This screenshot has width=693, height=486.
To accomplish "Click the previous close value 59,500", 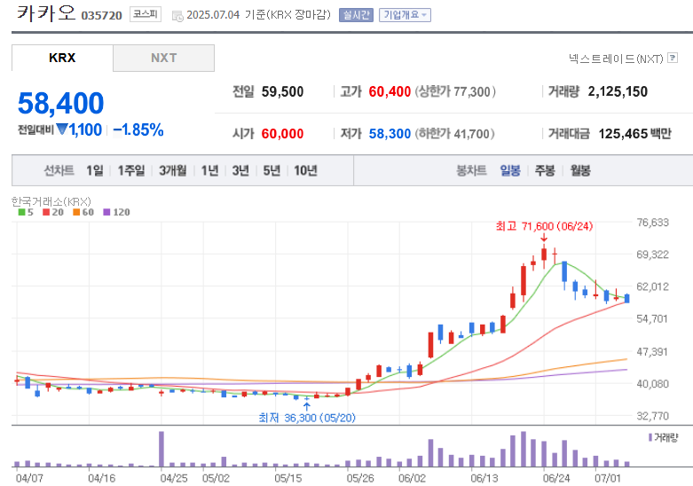I will (282, 91).
